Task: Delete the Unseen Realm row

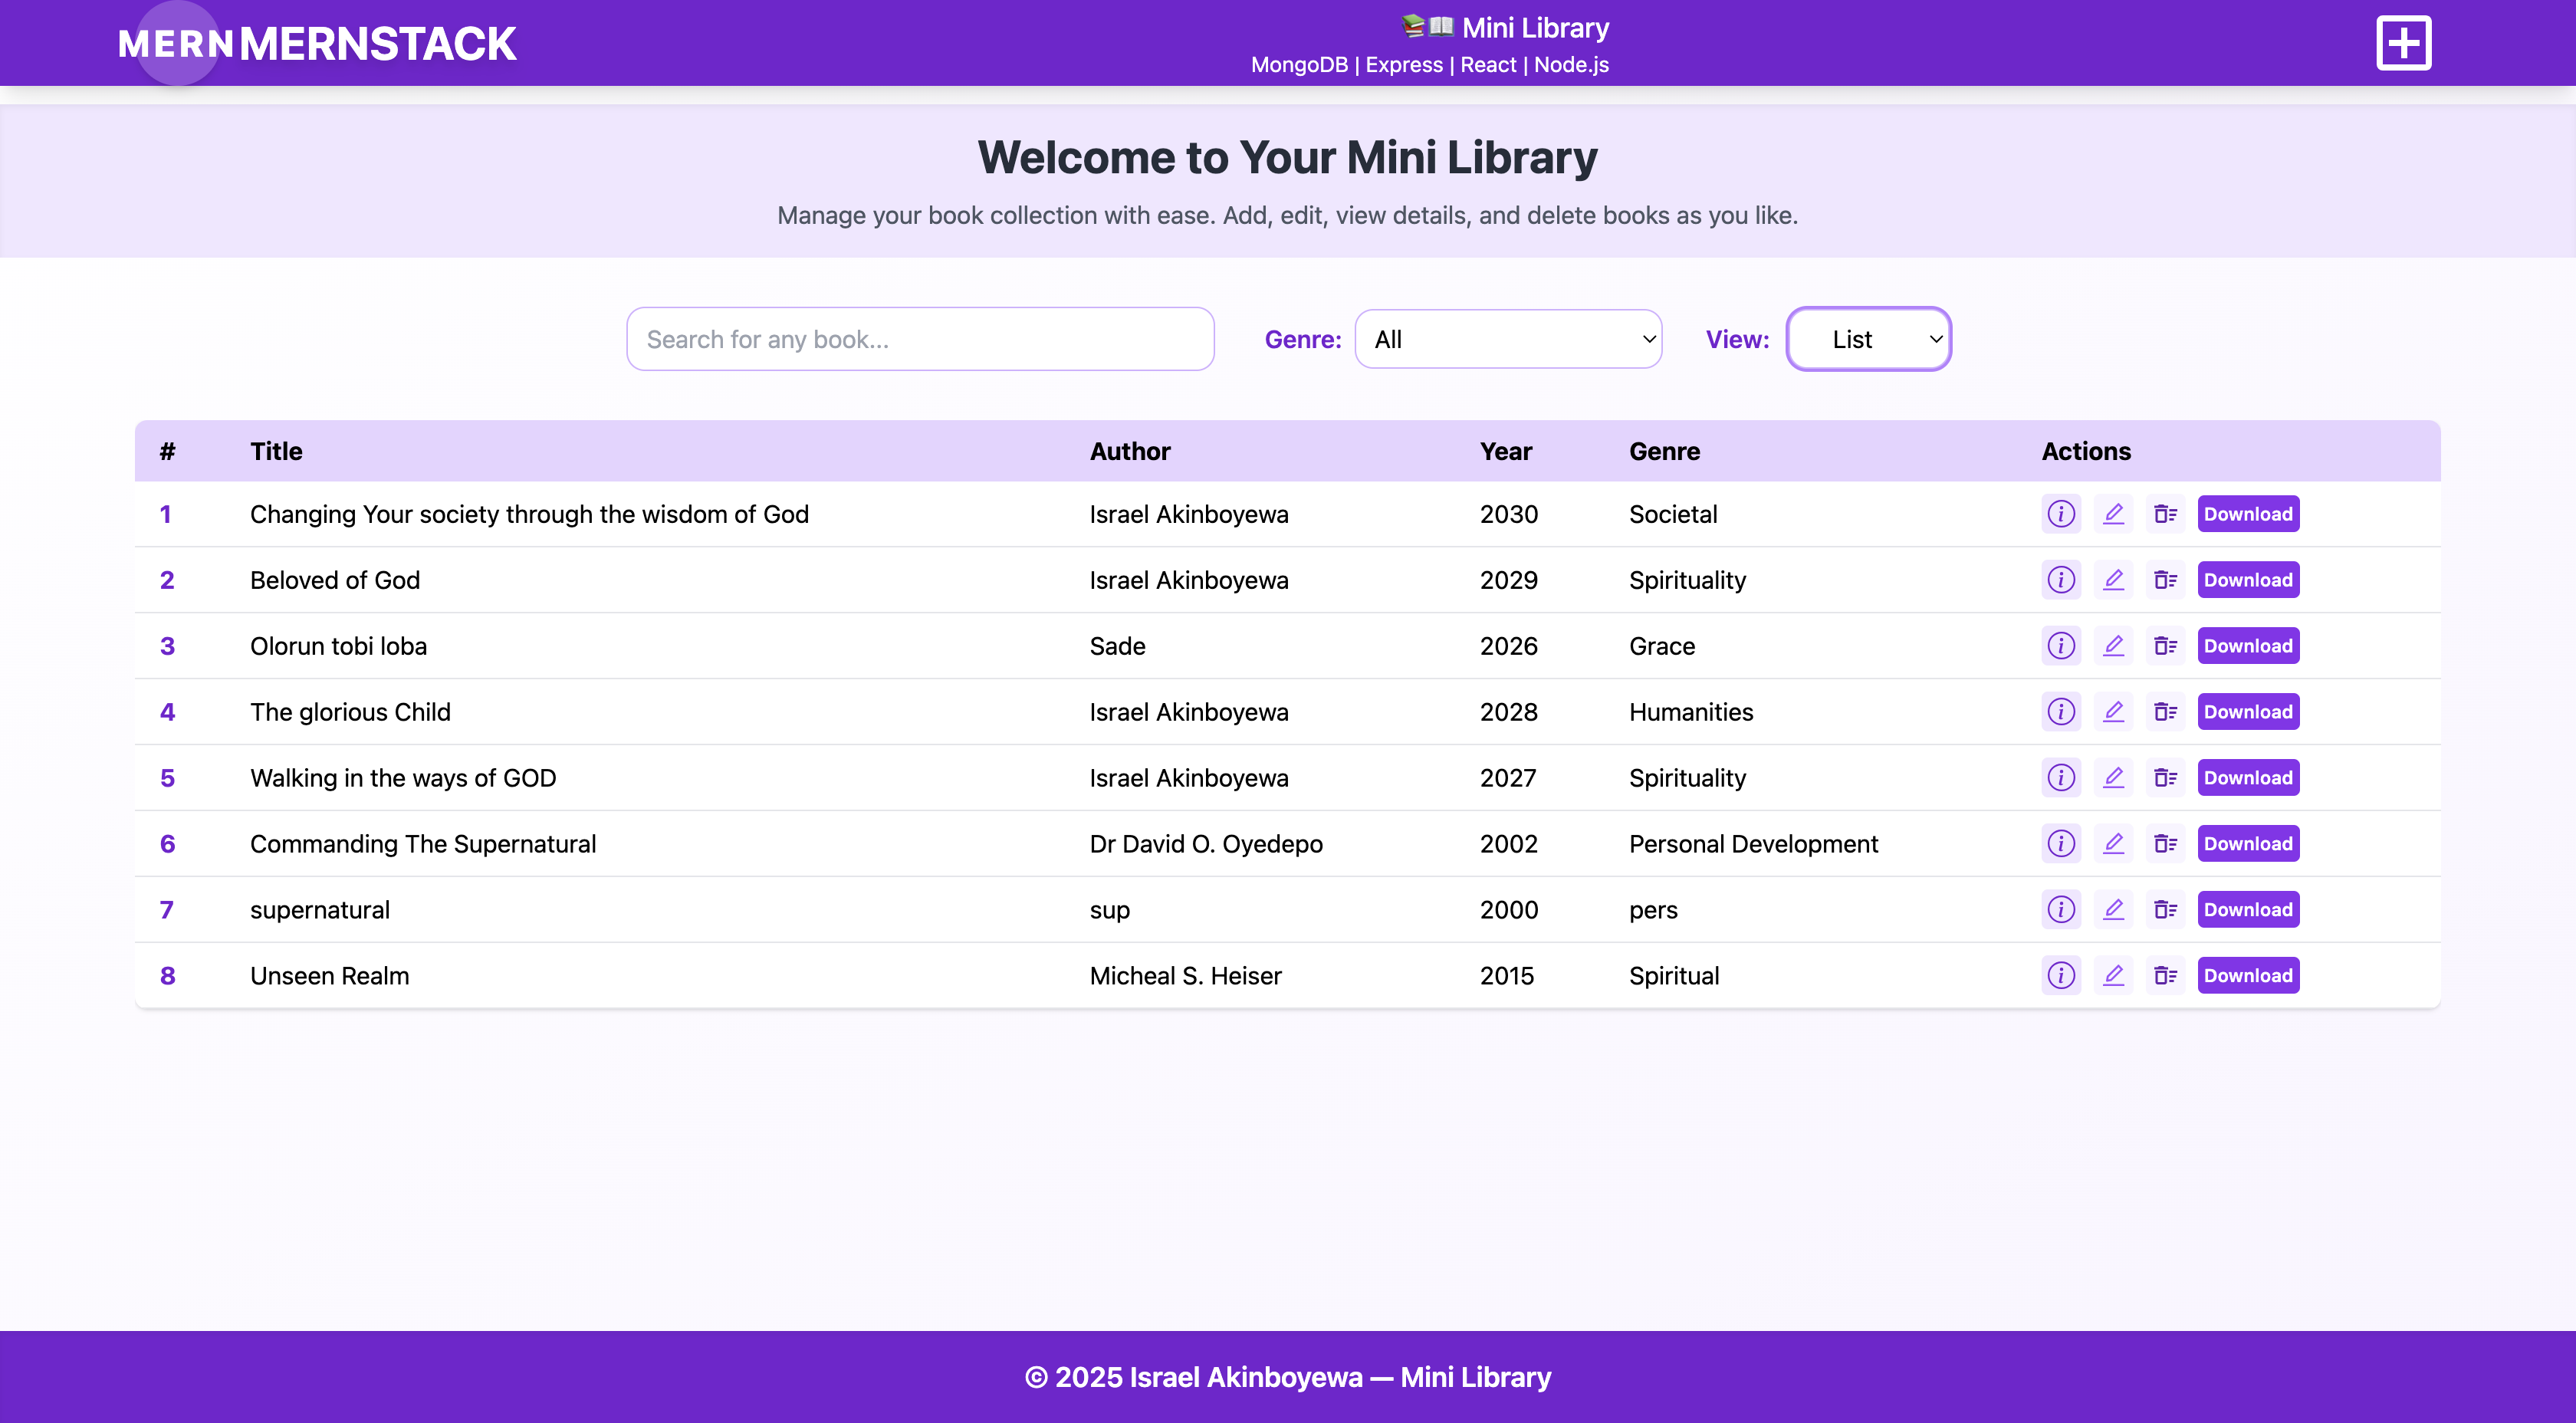Action: [2165, 976]
